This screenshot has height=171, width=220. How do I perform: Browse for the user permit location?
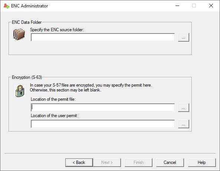pos(184,124)
